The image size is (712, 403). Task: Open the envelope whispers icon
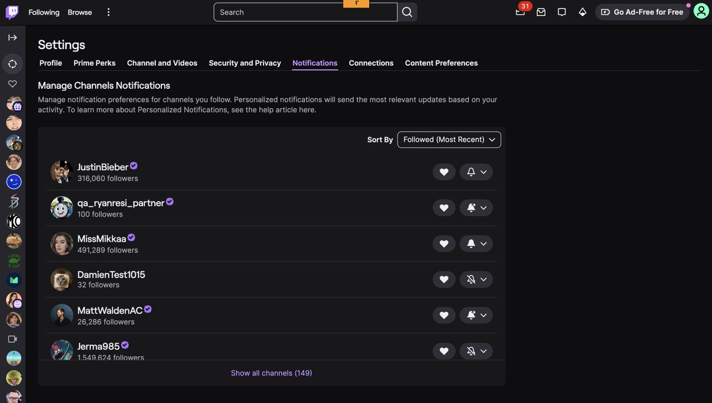(x=541, y=12)
